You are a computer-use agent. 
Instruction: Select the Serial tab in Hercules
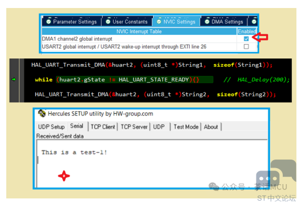pos(77,126)
